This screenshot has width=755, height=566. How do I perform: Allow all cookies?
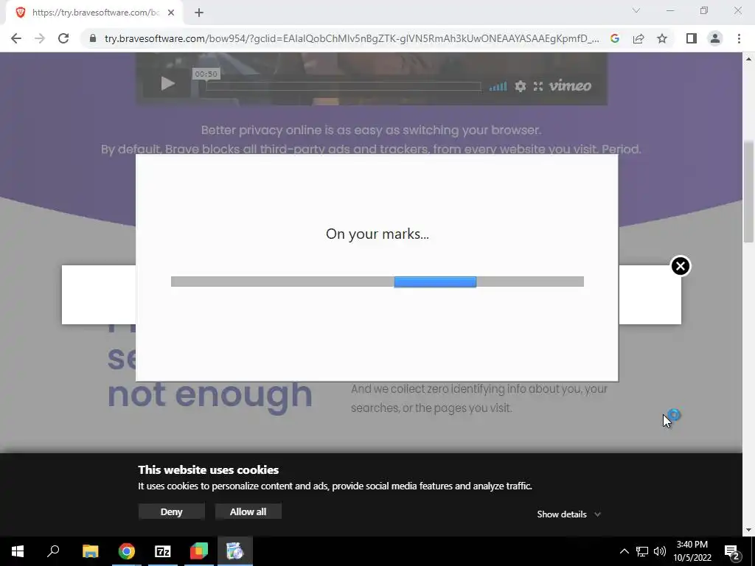(248, 511)
